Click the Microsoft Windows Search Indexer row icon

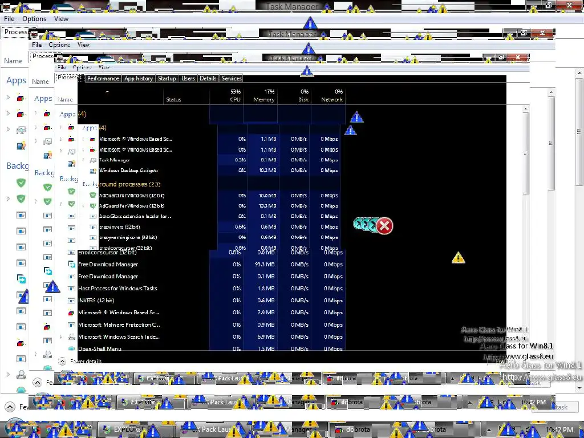[x=71, y=336]
